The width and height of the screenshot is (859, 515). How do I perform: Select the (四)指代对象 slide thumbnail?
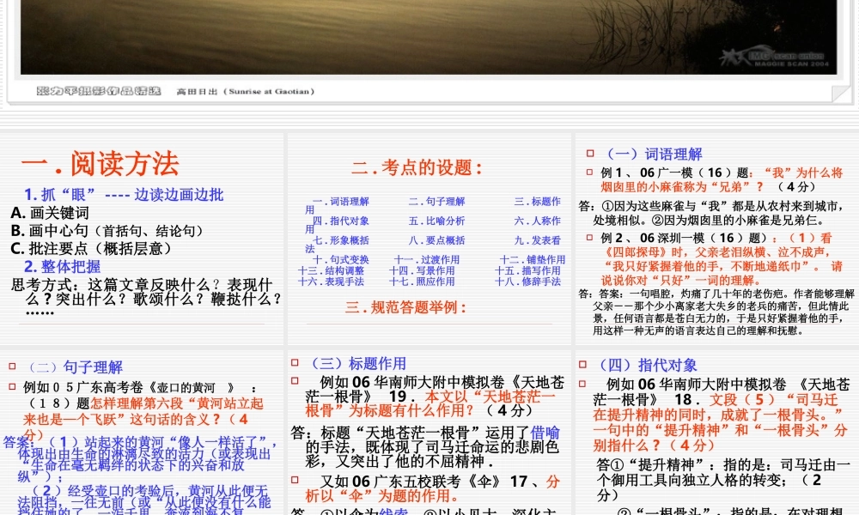point(716,433)
